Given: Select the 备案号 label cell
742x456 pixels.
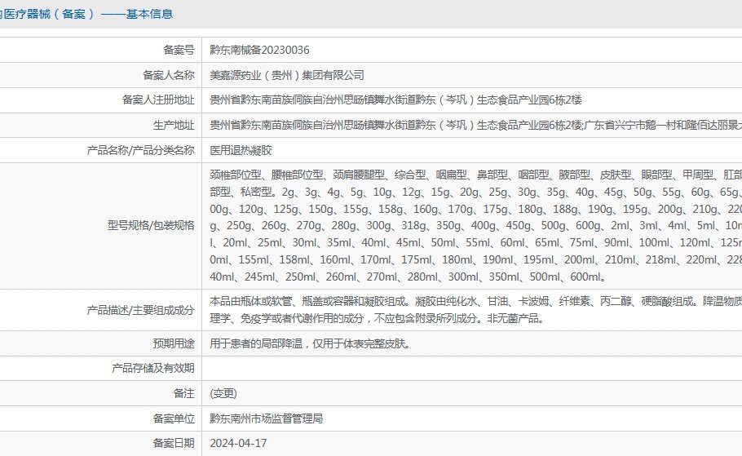Looking at the screenshot, I should (x=179, y=50).
